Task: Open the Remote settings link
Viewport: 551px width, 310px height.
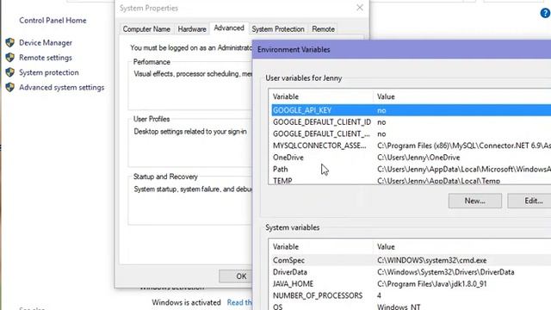Action: [46, 58]
